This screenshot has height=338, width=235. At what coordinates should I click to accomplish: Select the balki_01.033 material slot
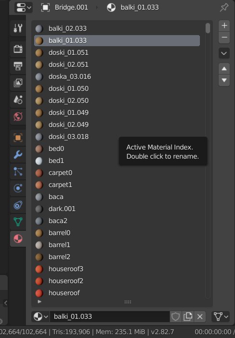(117, 40)
